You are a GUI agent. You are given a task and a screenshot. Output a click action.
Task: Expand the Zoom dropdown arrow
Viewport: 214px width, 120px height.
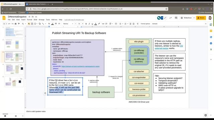pyautogui.click(x=25, y=24)
